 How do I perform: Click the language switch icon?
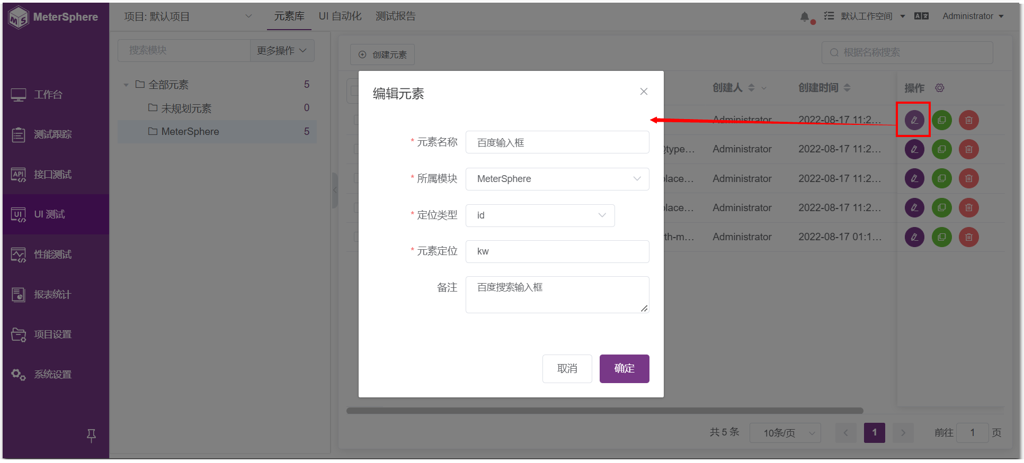click(x=921, y=16)
